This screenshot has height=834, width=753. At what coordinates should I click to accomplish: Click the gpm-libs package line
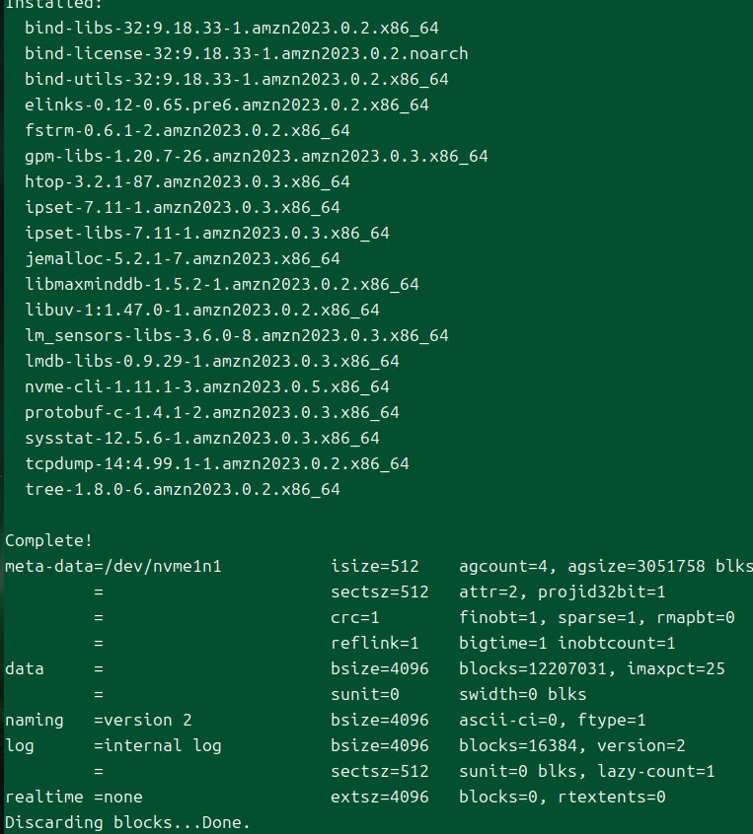(257, 157)
